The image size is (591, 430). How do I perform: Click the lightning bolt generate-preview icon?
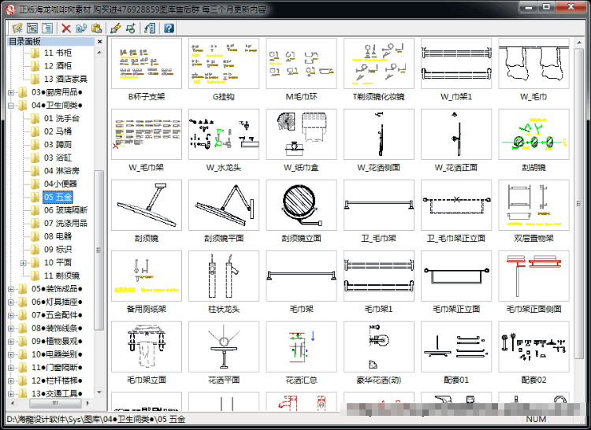(116, 28)
